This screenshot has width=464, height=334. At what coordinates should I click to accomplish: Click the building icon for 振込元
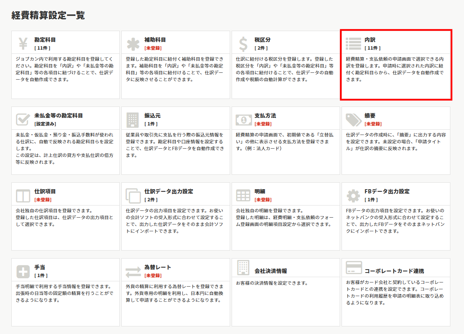pos(133,120)
